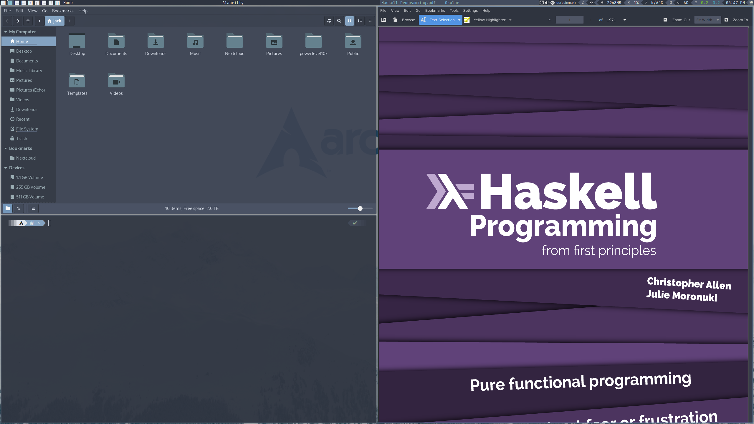
Task: Navigate to the Nextcloud bookmark
Action: [25, 158]
